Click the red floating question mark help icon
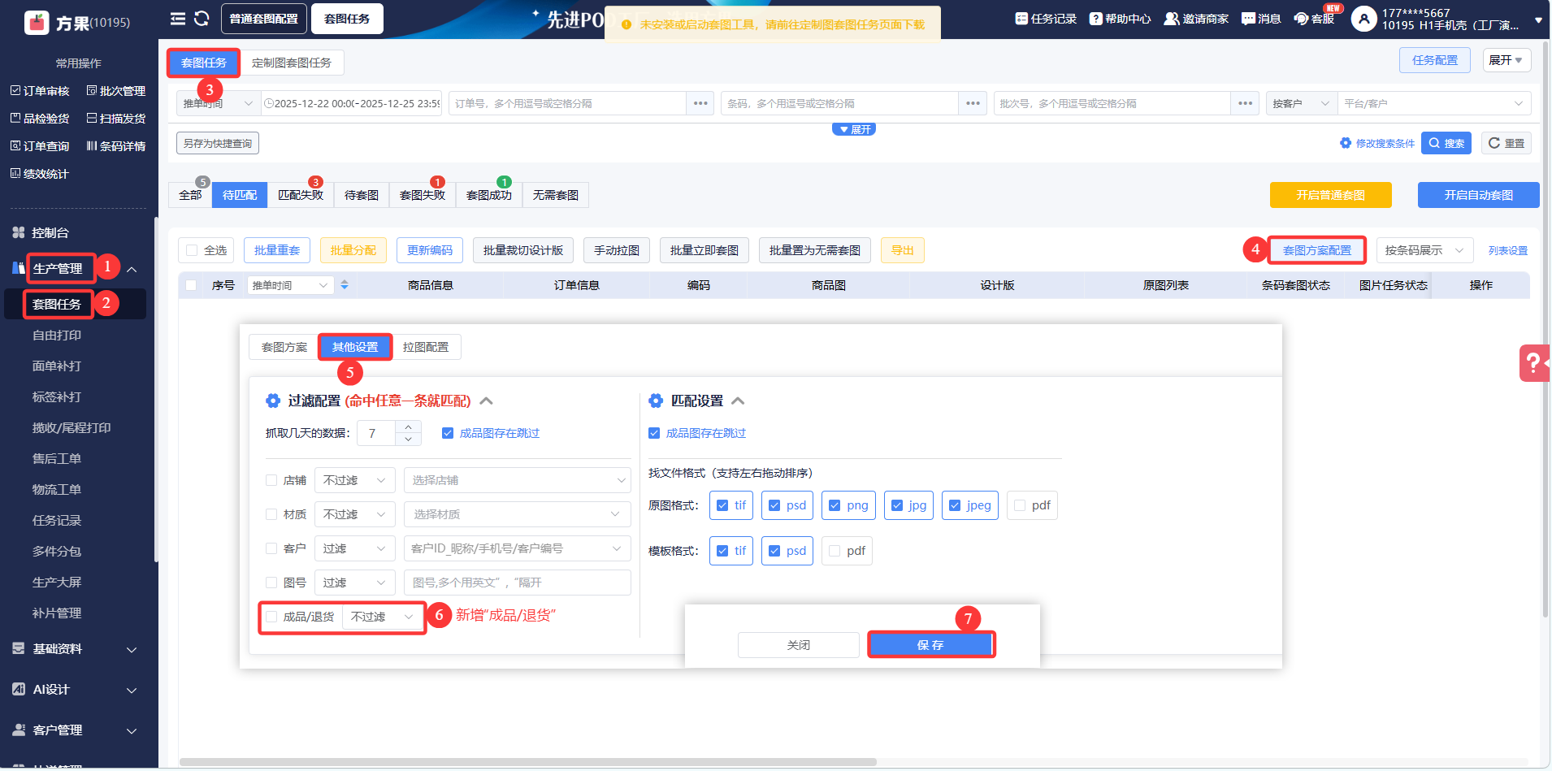 (1533, 363)
